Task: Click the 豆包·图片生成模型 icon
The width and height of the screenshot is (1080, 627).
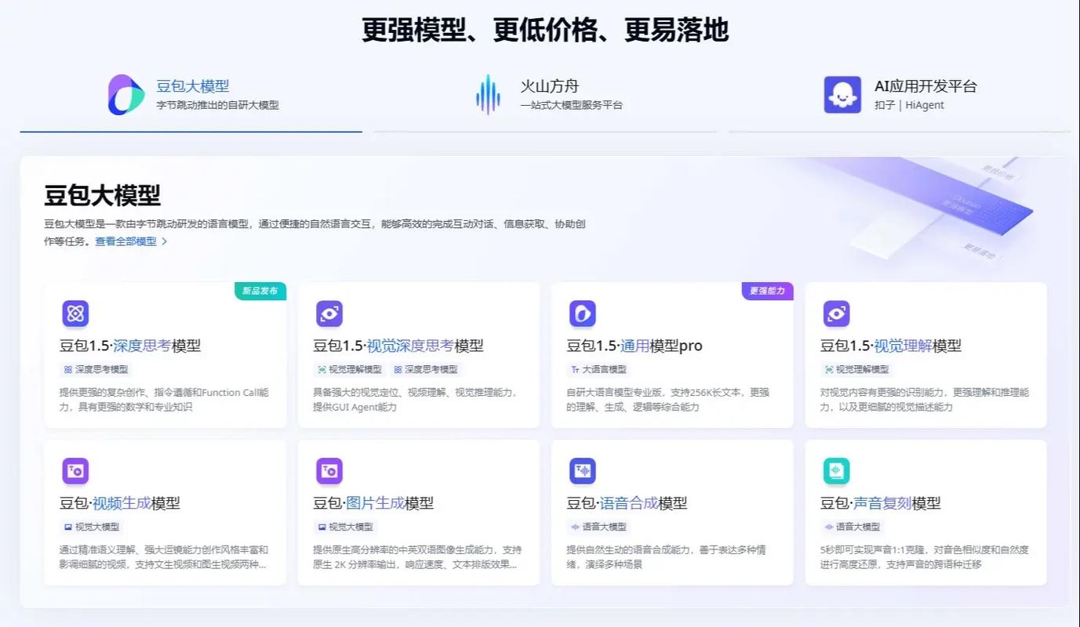Action: [x=329, y=471]
